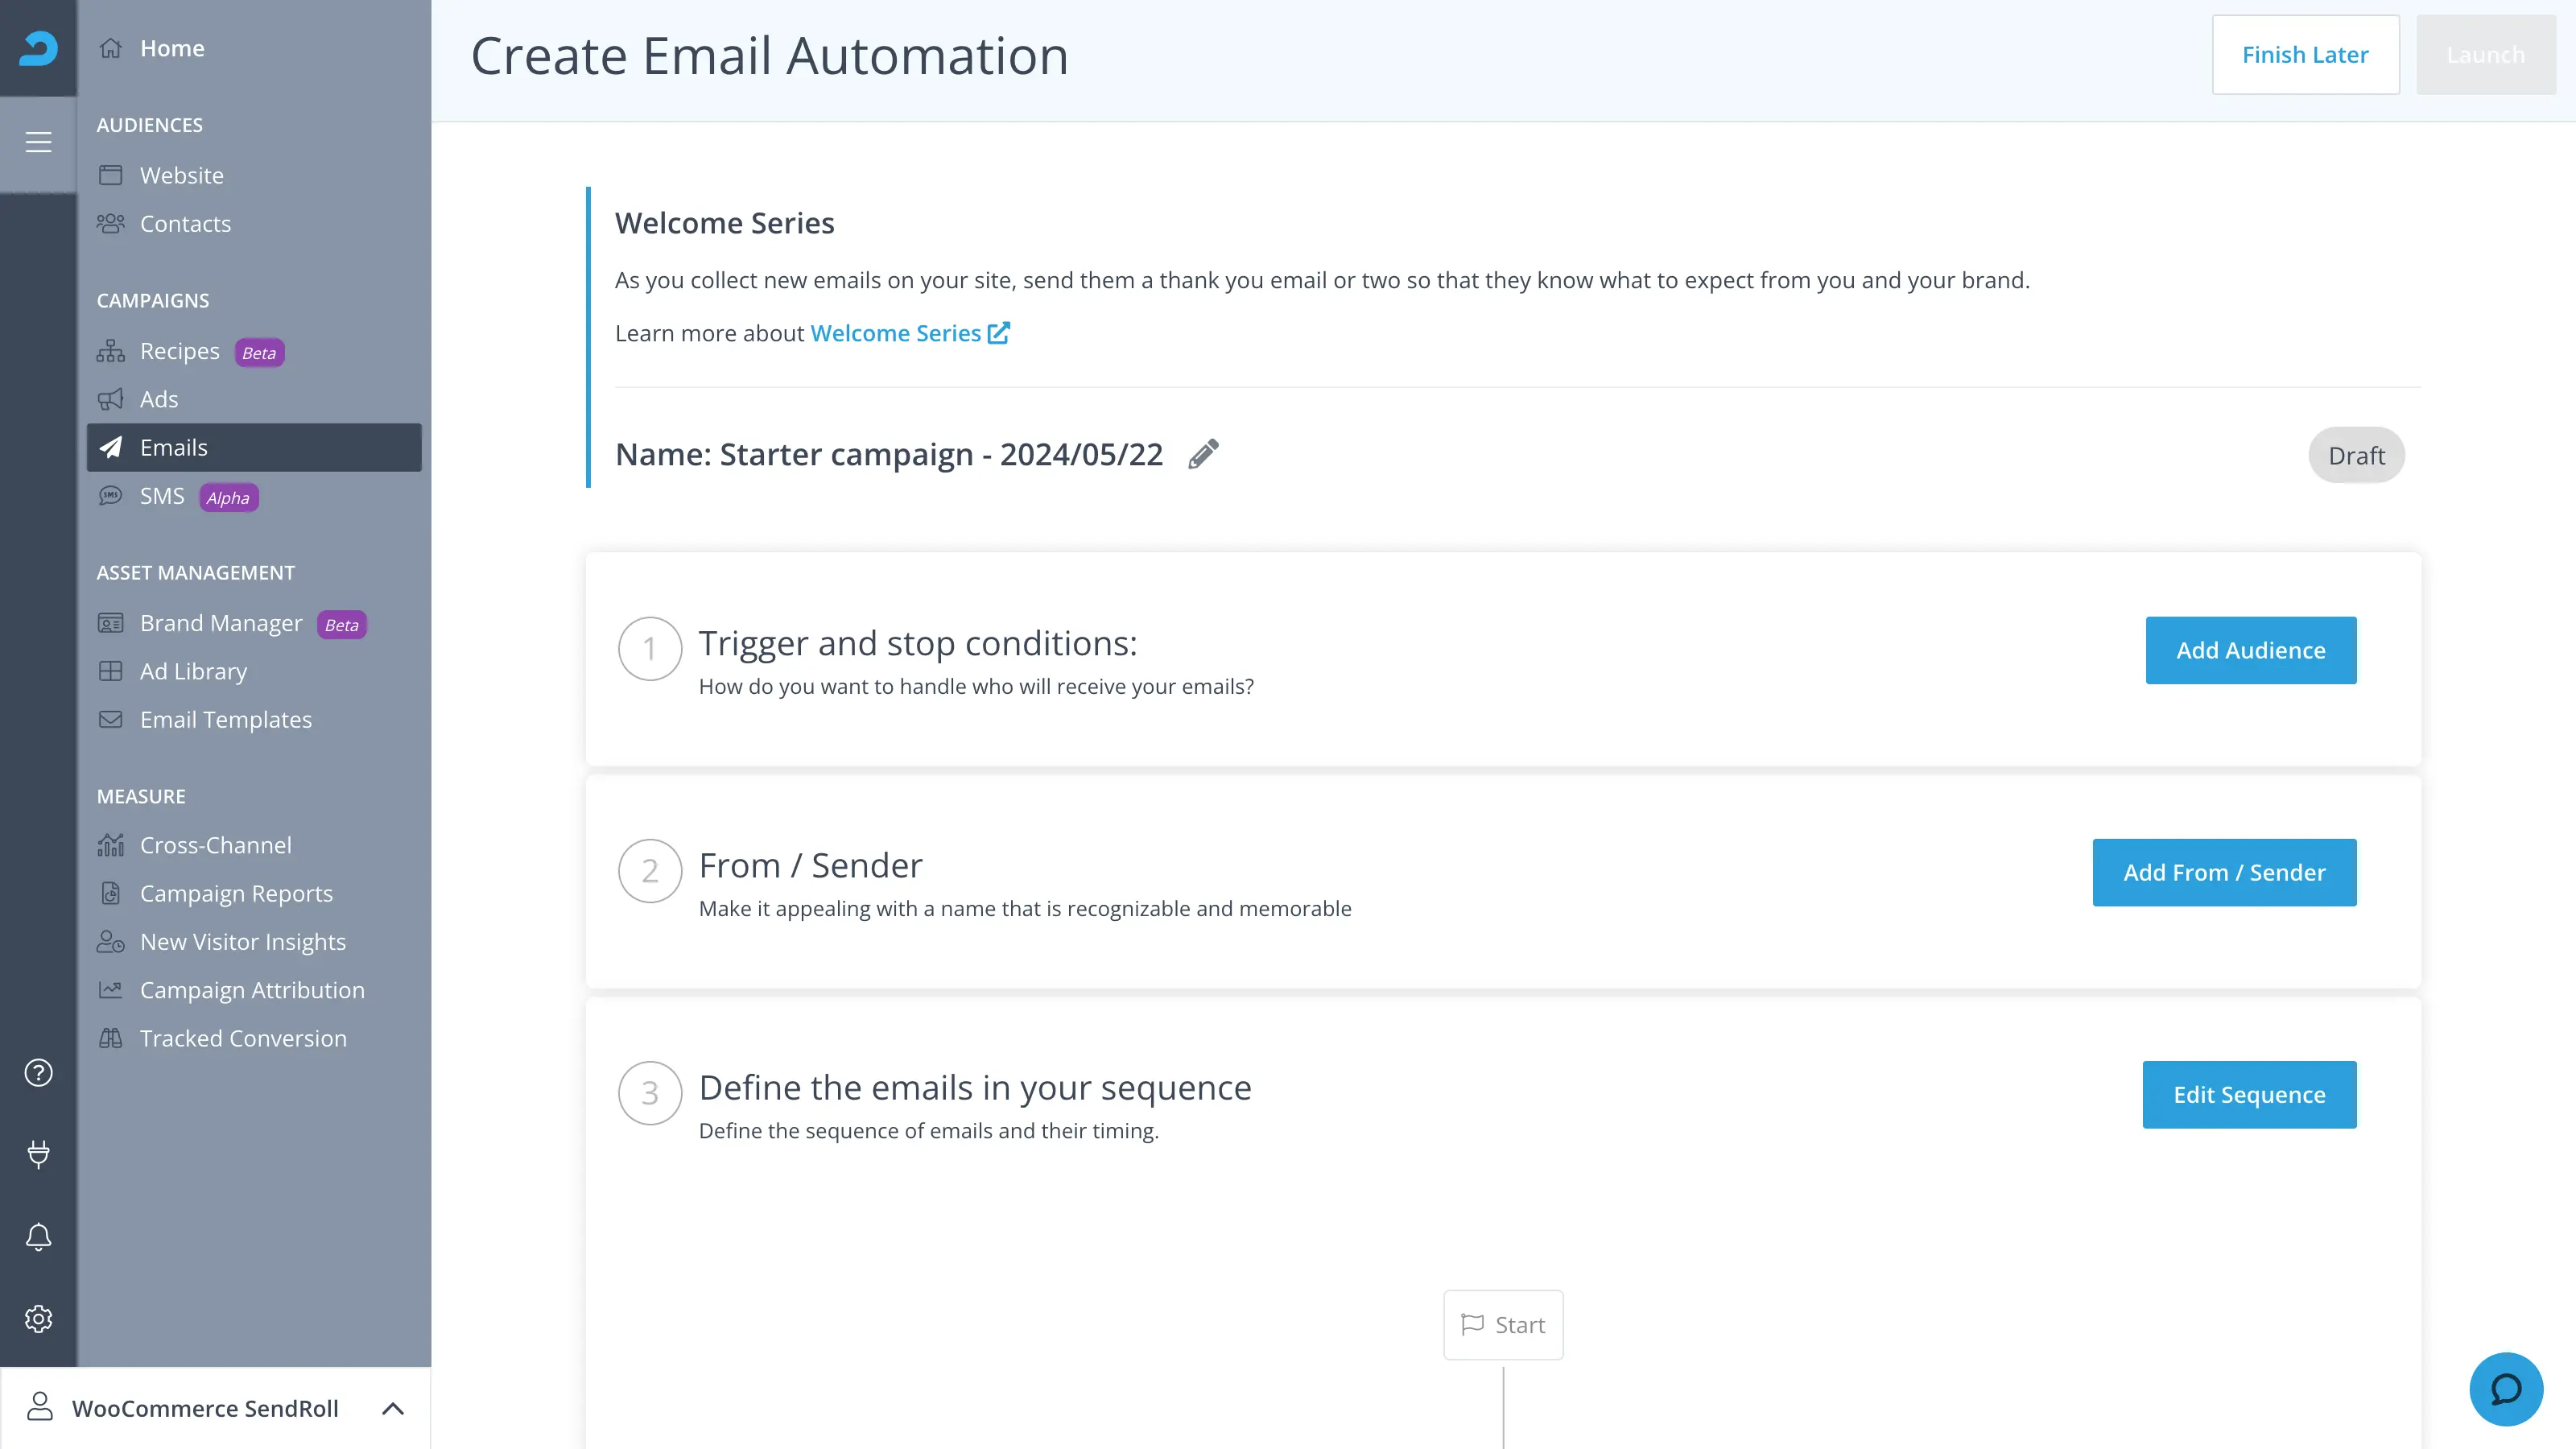Open the notifications bell

tap(38, 1237)
